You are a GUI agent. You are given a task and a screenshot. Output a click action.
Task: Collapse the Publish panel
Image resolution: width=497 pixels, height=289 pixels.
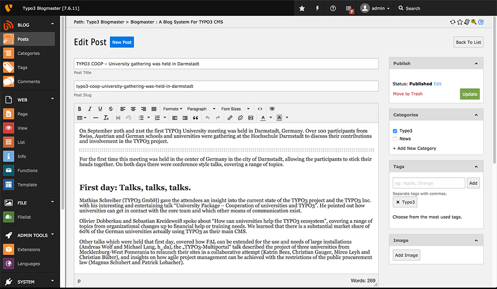point(476,64)
